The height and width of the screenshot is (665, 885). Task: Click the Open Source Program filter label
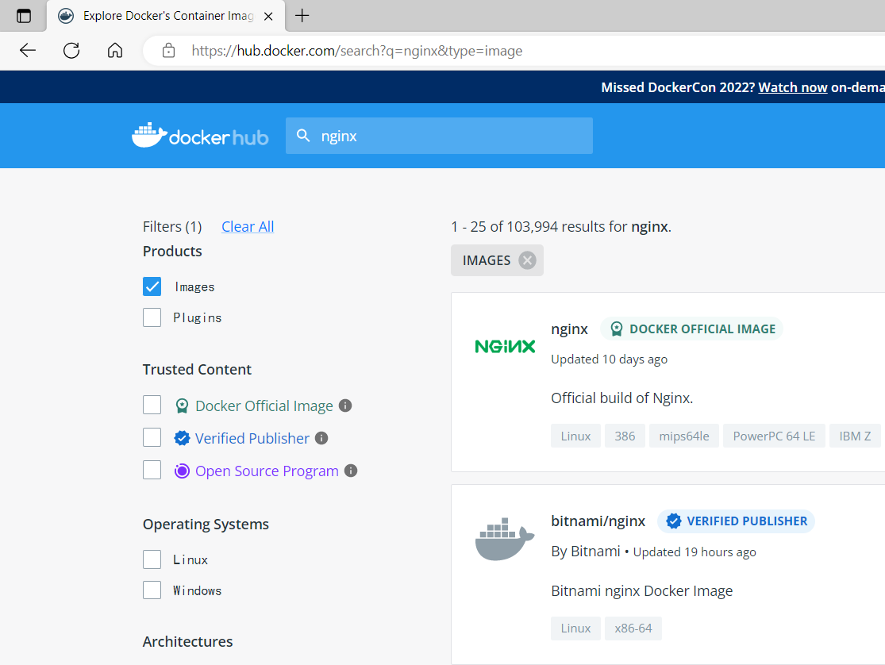click(267, 471)
